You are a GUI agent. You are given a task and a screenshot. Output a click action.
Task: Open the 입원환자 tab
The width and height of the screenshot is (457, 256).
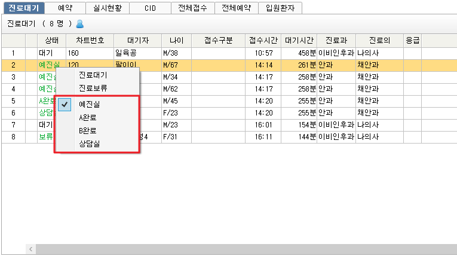coord(280,8)
